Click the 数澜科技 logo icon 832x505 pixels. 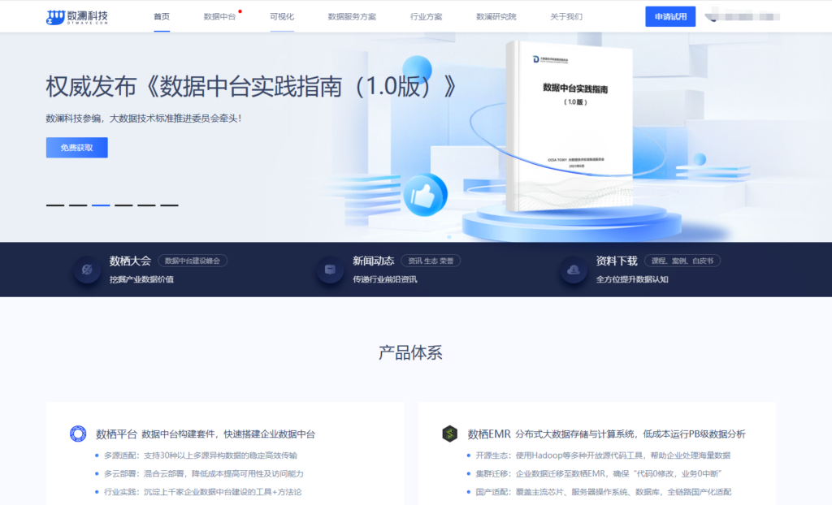(54, 15)
